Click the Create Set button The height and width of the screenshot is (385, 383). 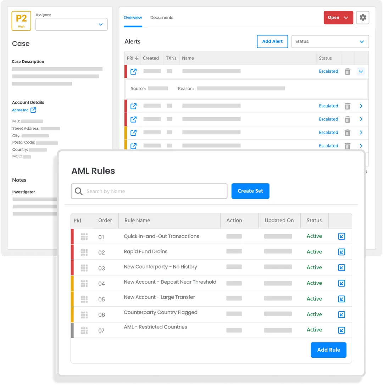(250, 191)
